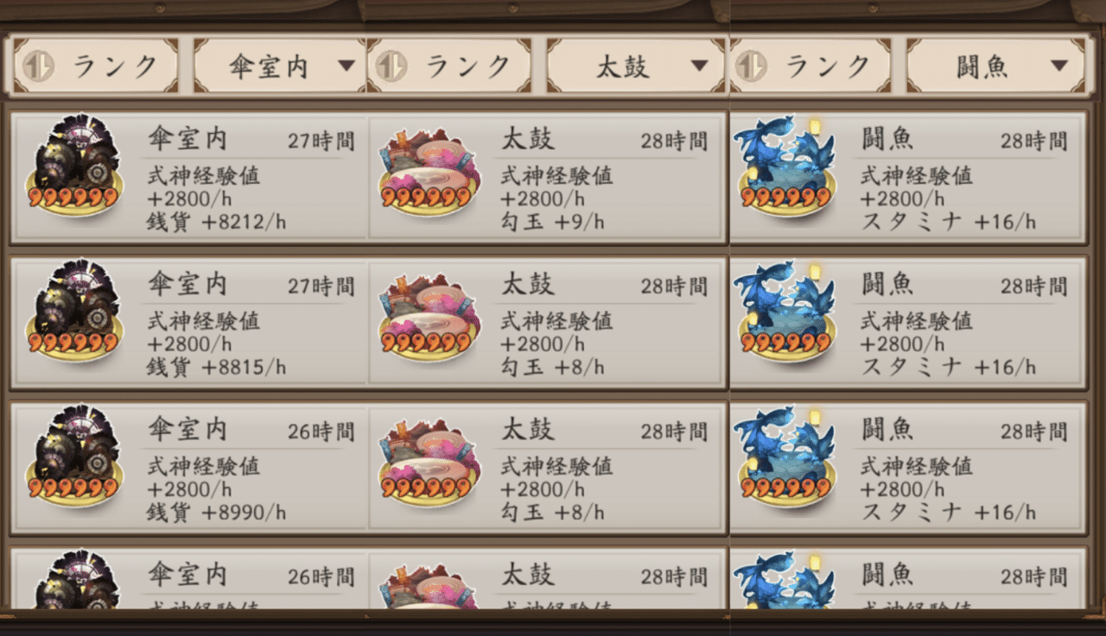1106x636 pixels.
Task: Open the 太鼓 filter dropdown
Action: [x=636, y=66]
